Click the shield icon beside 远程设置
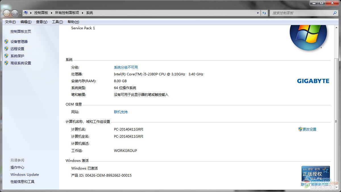This screenshot has width=341, height=192. 6,49
